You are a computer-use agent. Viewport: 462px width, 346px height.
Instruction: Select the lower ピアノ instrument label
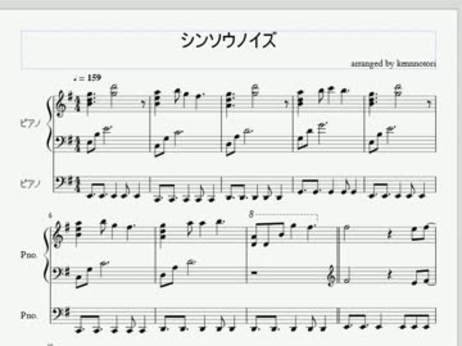pyautogui.click(x=30, y=184)
